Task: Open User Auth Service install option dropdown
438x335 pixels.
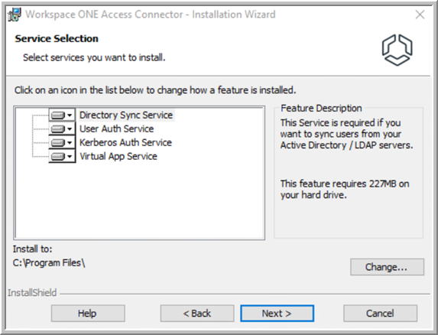Action: (62, 128)
